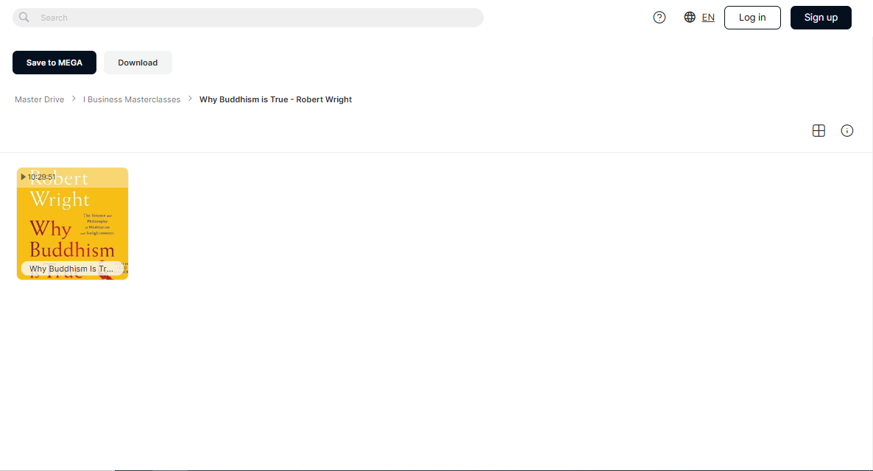Open I Business Masterclasses breadcrumb
The width and height of the screenshot is (873, 471).
coord(132,99)
